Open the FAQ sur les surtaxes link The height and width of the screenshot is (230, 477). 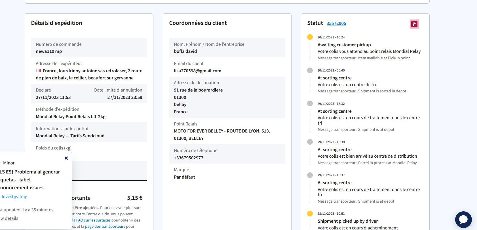pos(91,220)
